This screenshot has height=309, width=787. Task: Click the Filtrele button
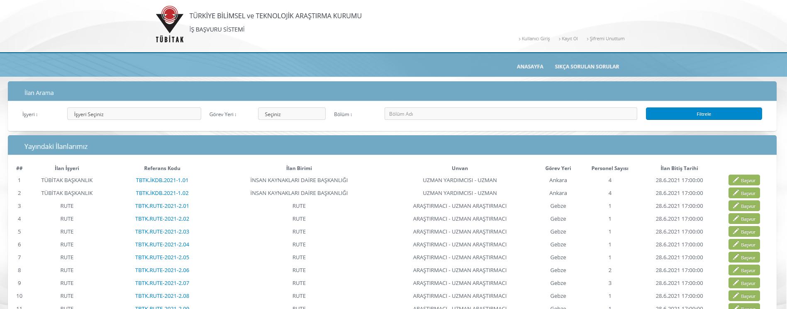[704, 114]
